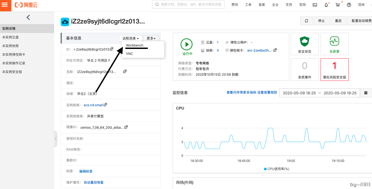Open the 潜在风险安全组 tile

click(334, 69)
